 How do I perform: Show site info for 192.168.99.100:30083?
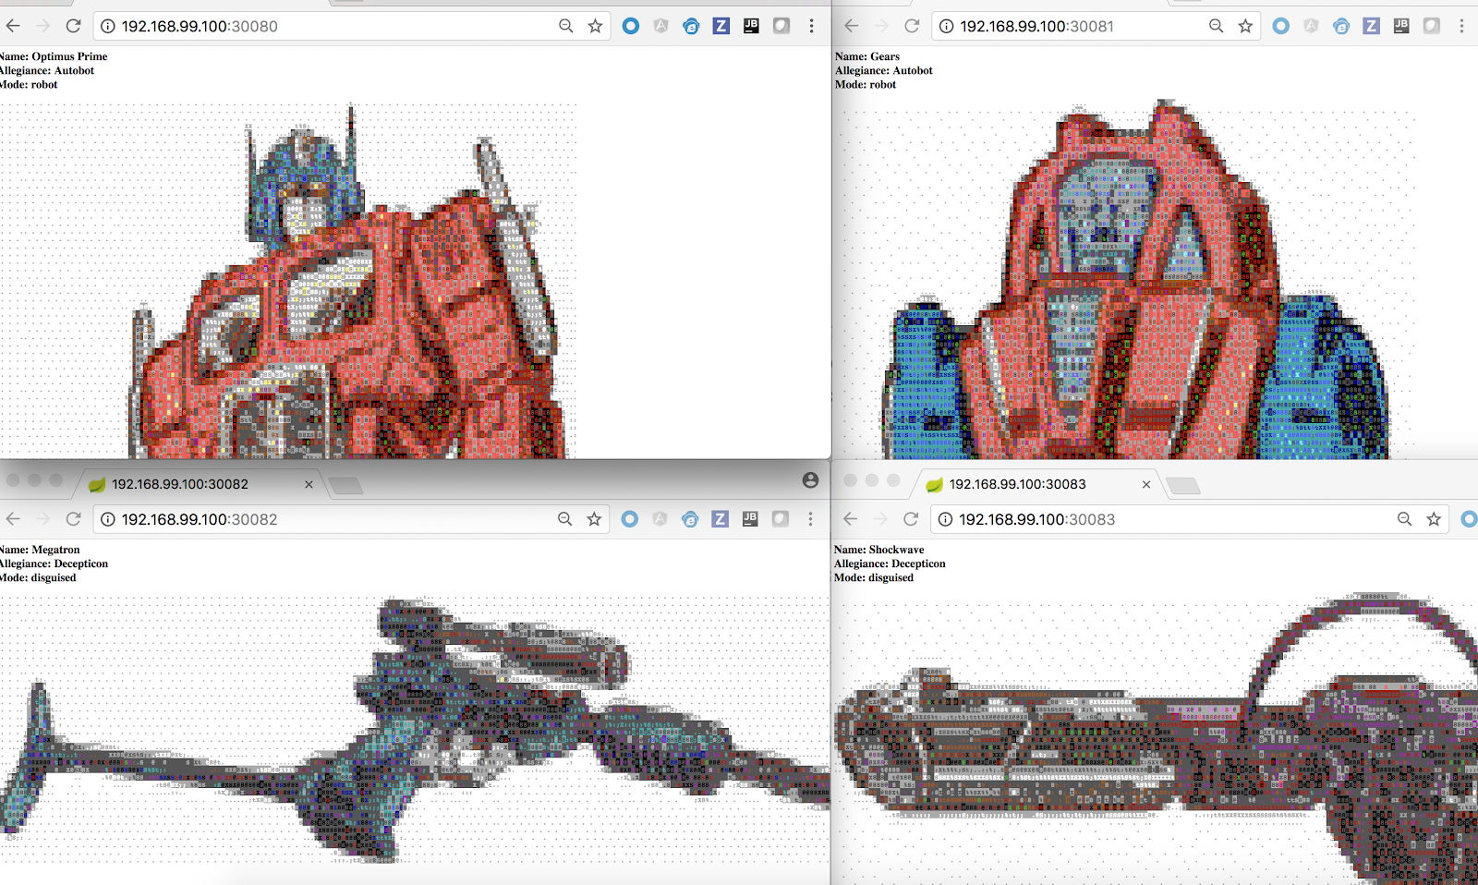click(x=946, y=519)
